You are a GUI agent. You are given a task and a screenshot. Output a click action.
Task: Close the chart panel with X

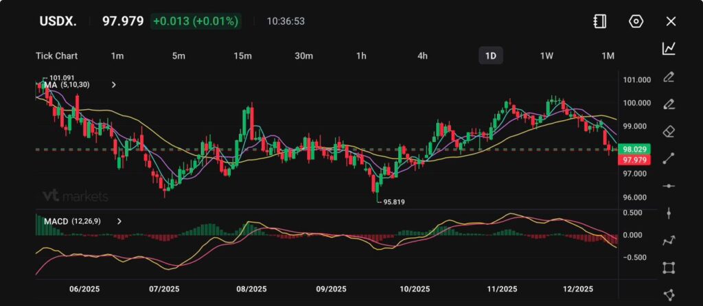pyautogui.click(x=671, y=21)
